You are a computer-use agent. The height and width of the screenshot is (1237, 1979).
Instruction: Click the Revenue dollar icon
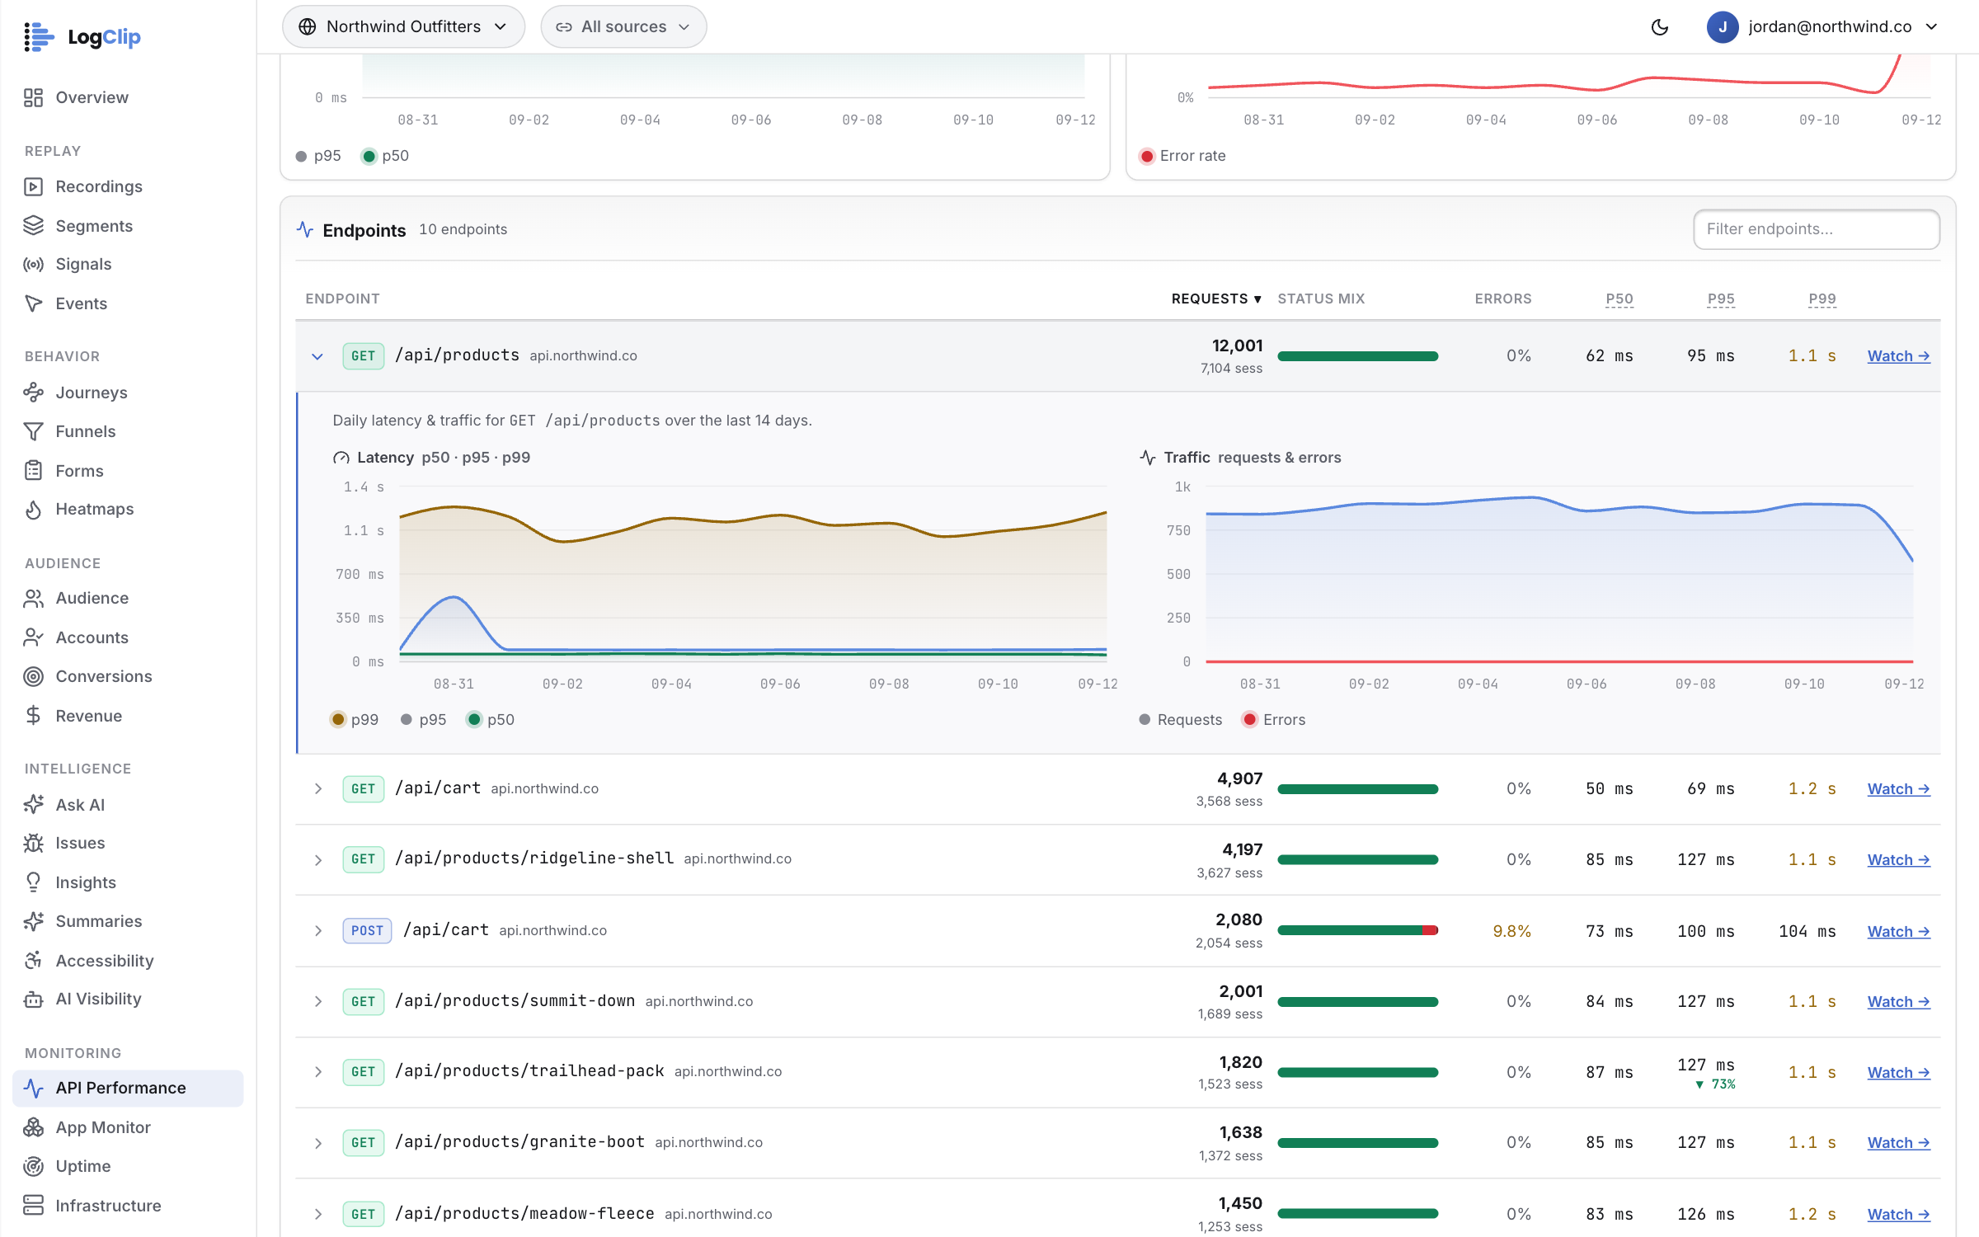pos(33,716)
